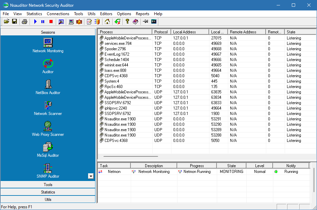Image resolution: width=317 pixels, height=210 pixels.
Task: Open the View menu
Action: pyautogui.click(x=17, y=14)
